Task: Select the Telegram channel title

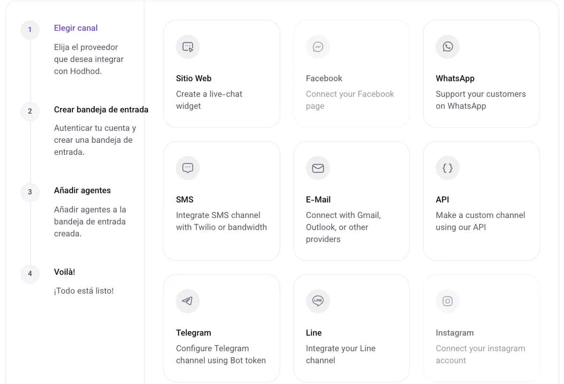Action: (x=194, y=333)
